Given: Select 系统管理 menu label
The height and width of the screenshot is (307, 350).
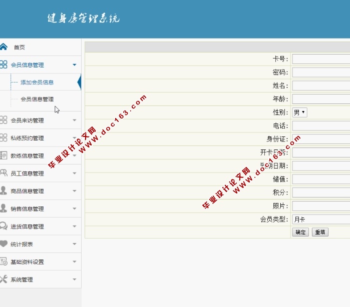Looking at the screenshot, I should point(22,279).
